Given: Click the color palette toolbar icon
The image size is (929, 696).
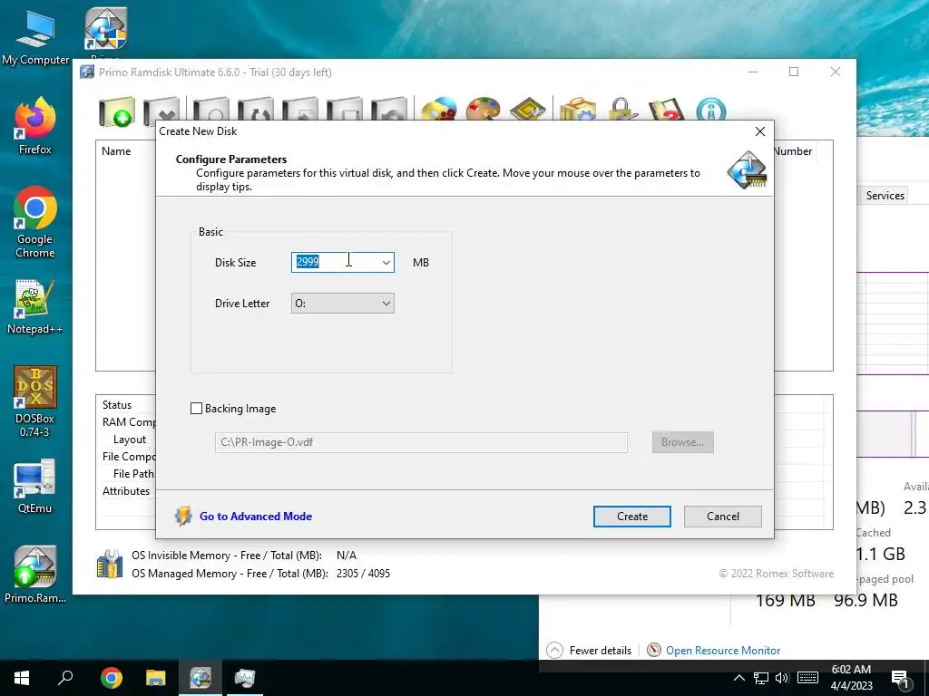Looking at the screenshot, I should pos(483,110).
